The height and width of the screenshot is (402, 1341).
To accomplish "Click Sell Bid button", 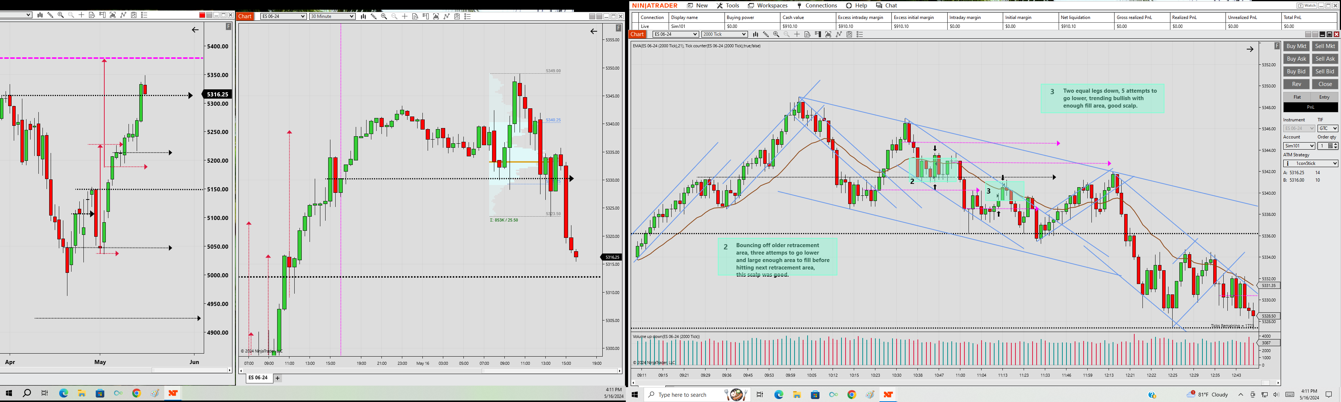I will click(x=1325, y=71).
